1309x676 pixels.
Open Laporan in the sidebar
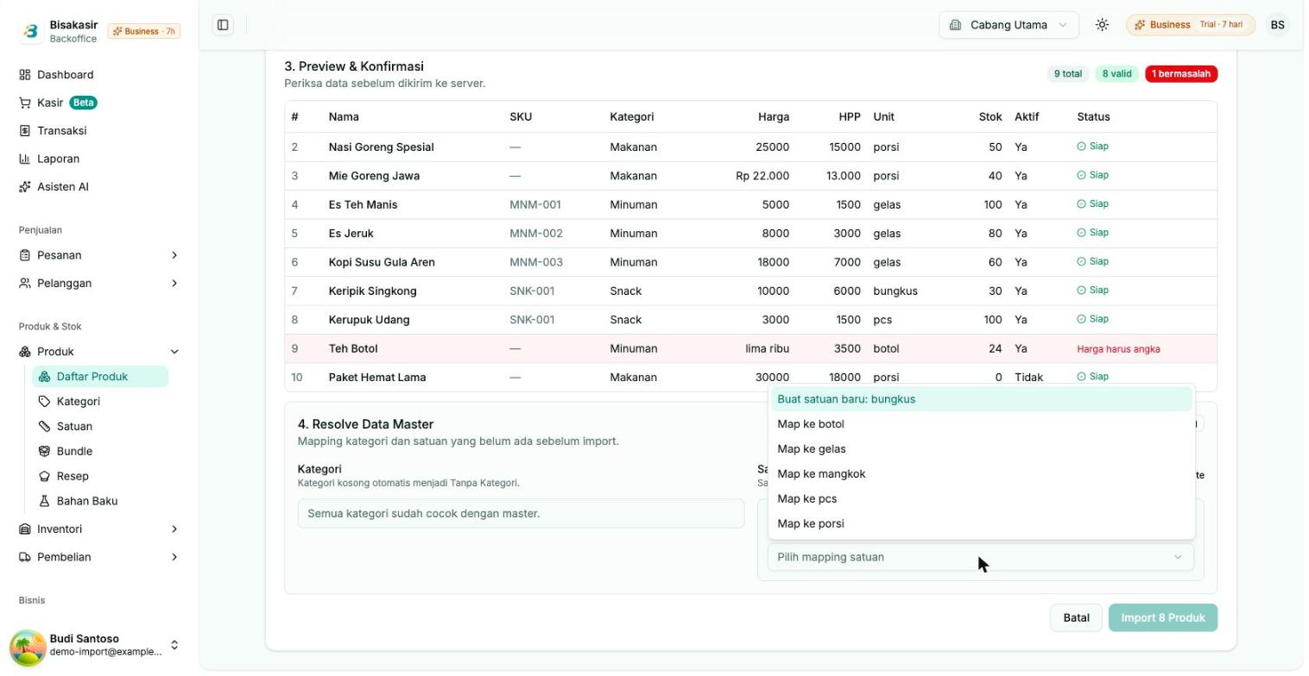[99, 159]
